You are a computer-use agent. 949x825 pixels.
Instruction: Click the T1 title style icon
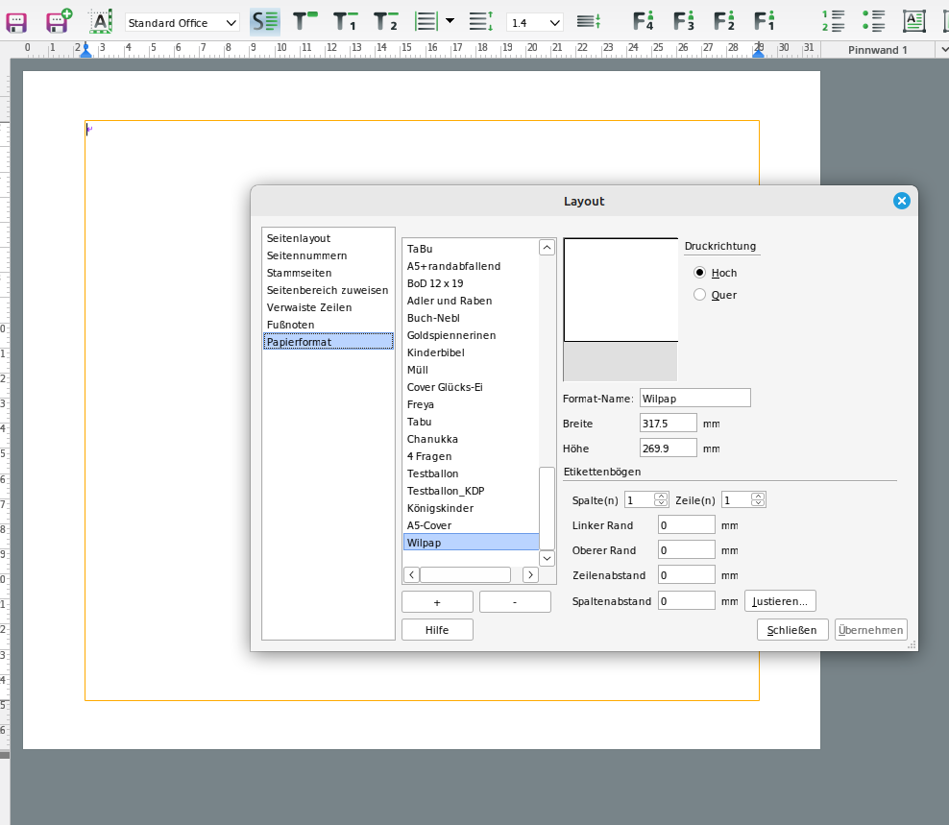(345, 21)
